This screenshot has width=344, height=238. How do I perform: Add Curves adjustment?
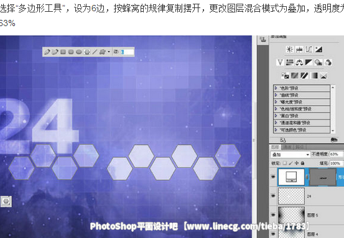click(309, 49)
